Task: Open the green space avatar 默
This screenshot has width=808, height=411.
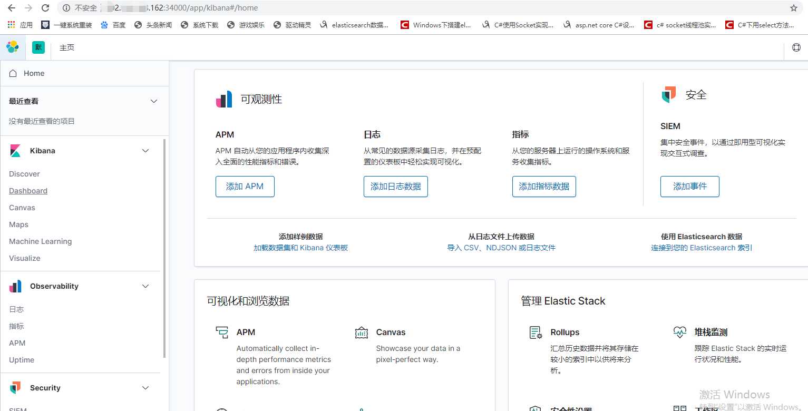Action: coord(38,47)
